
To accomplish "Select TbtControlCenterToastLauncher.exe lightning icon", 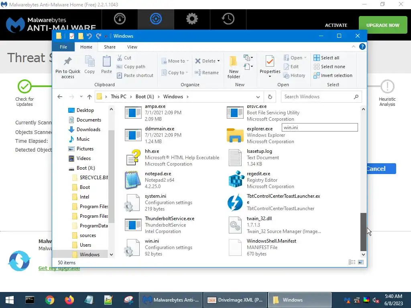I will [x=235, y=203].
